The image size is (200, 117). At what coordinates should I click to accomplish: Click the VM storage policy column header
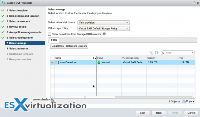[134, 58]
